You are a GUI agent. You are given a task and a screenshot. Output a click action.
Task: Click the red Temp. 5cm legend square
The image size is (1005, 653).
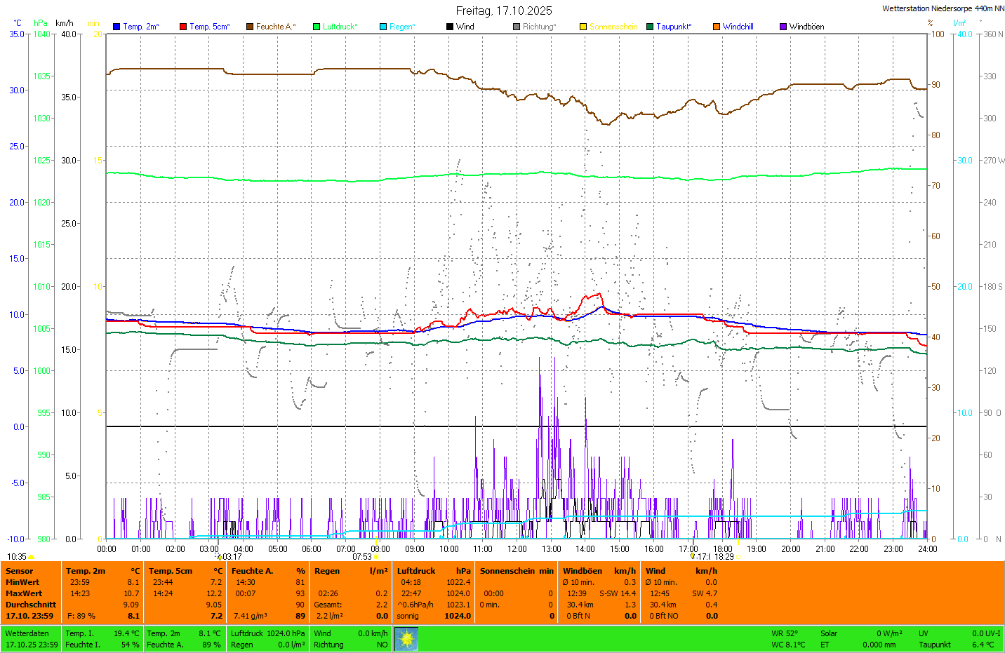click(183, 27)
